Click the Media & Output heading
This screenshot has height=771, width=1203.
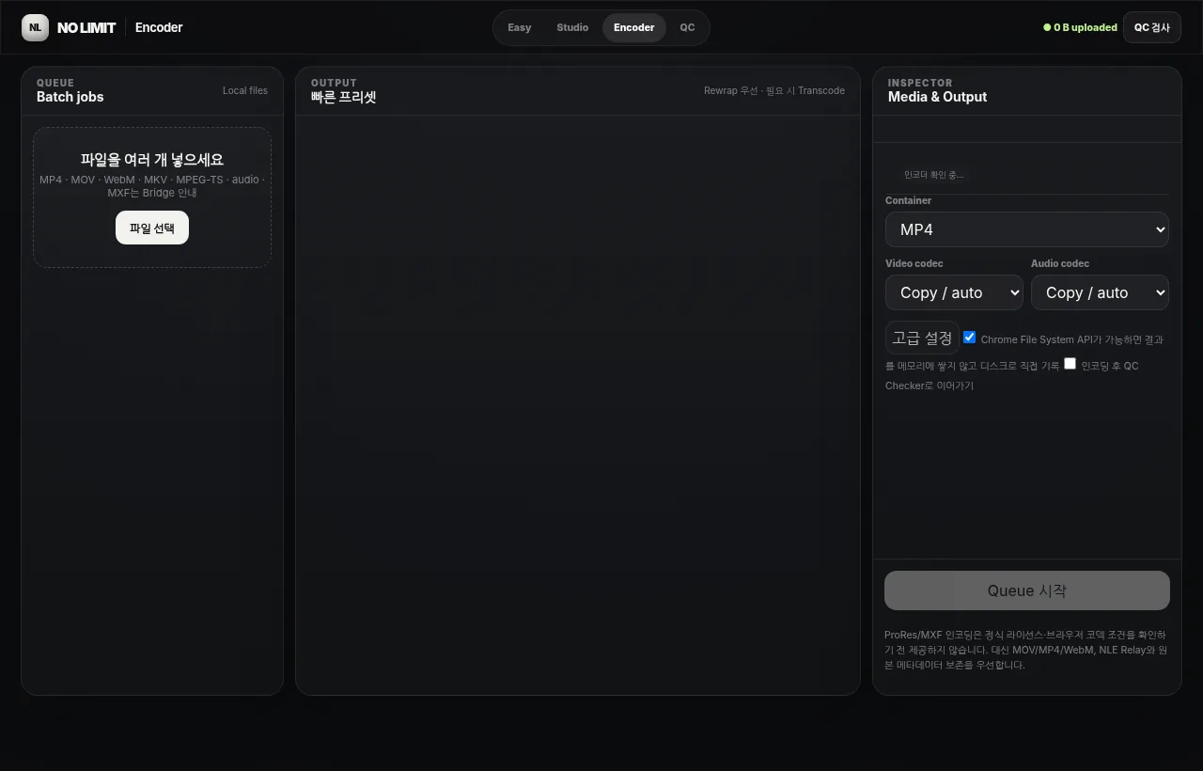click(x=937, y=97)
